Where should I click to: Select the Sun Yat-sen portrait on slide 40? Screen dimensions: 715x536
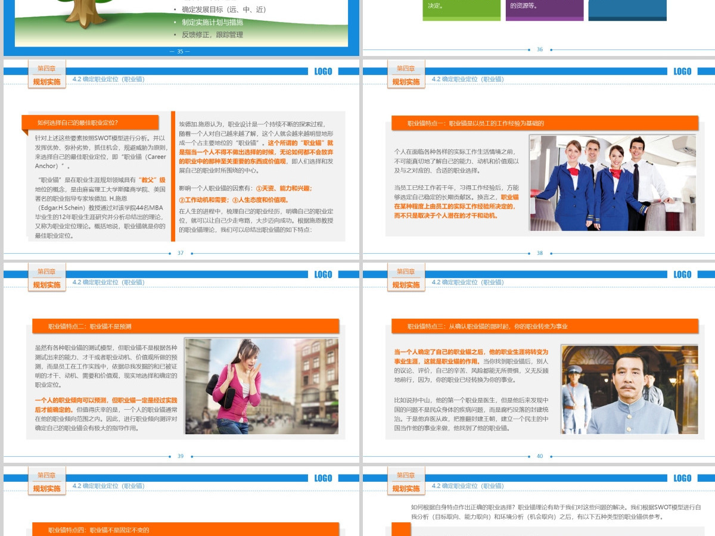(x=629, y=389)
